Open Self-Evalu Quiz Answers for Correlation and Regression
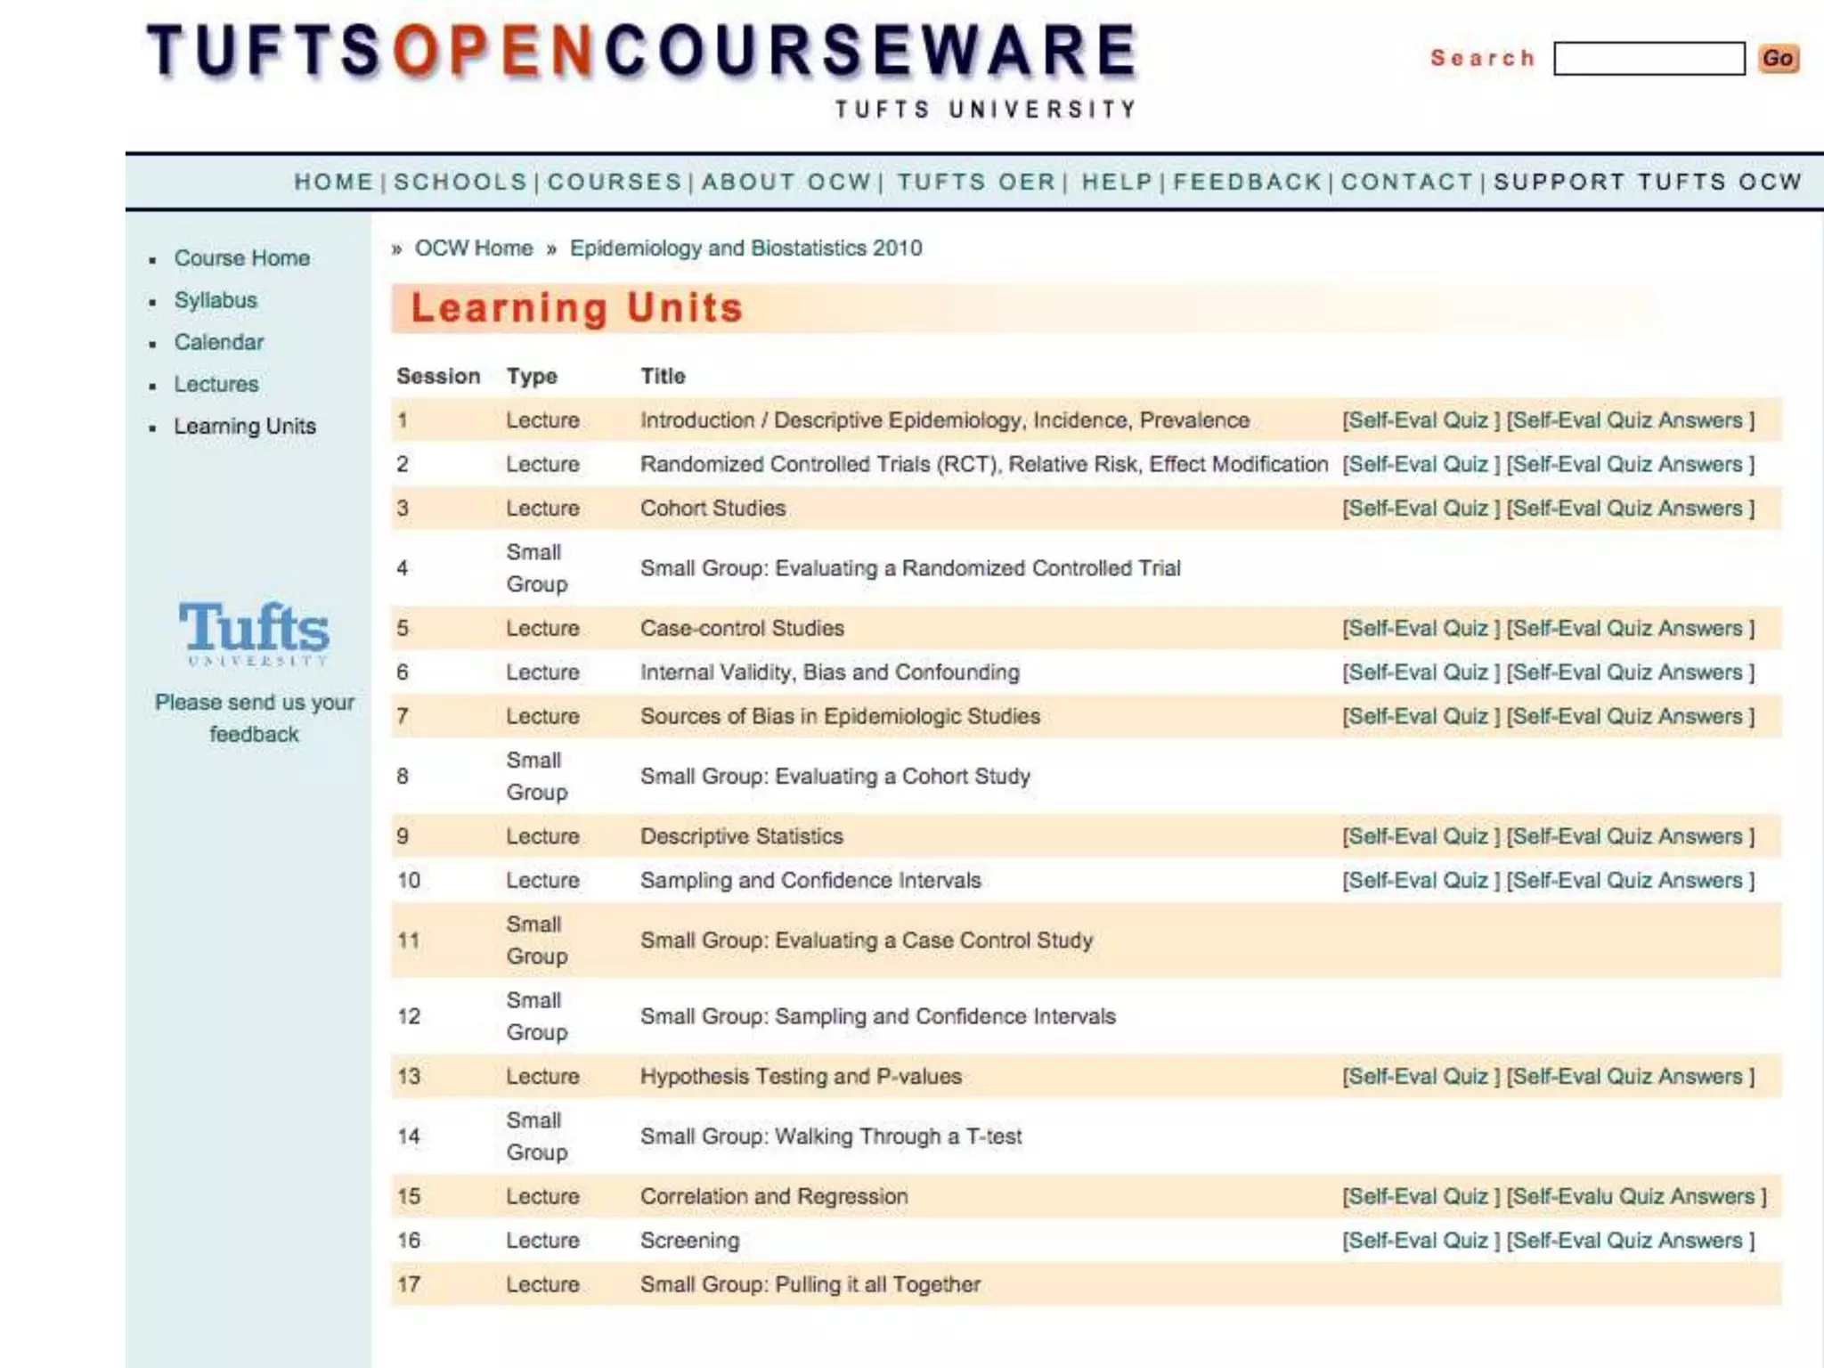The image size is (1824, 1368). click(x=1635, y=1196)
